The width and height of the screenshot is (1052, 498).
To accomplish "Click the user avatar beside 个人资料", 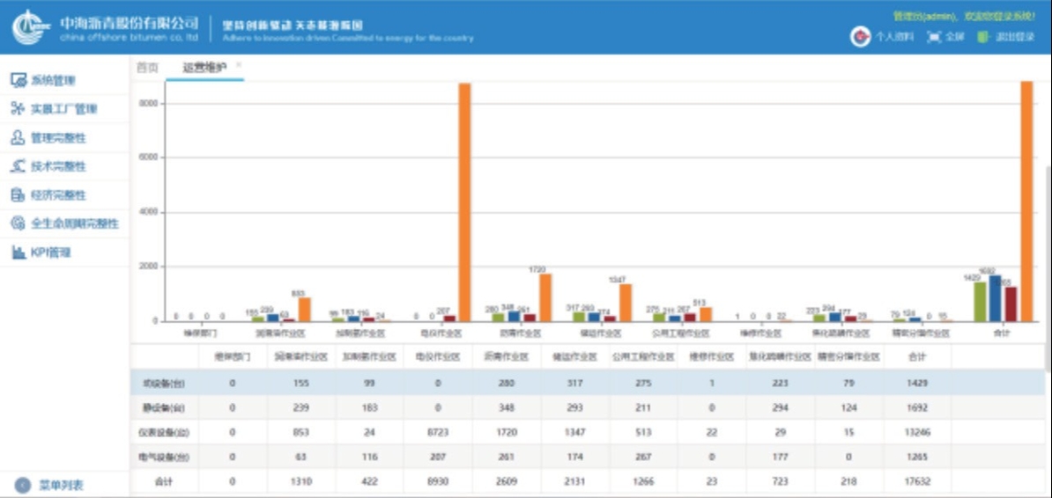I will click(x=860, y=37).
